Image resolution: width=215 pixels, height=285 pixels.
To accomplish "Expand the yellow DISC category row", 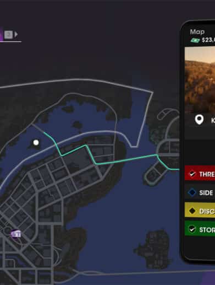I will [200, 211].
